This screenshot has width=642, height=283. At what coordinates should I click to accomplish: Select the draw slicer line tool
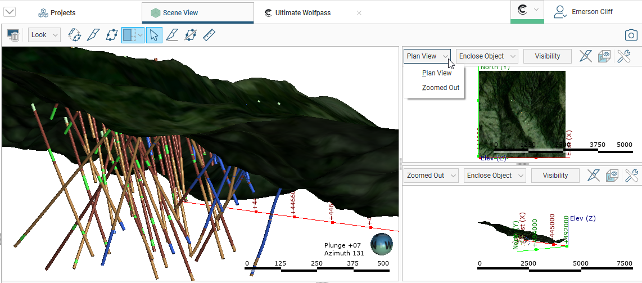tap(93, 35)
